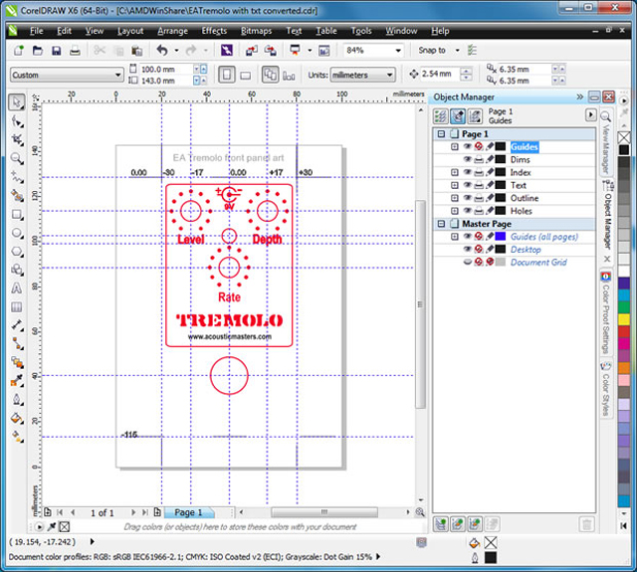Select the Pick tool in the toolbox
This screenshot has height=572, width=637.
click(17, 101)
